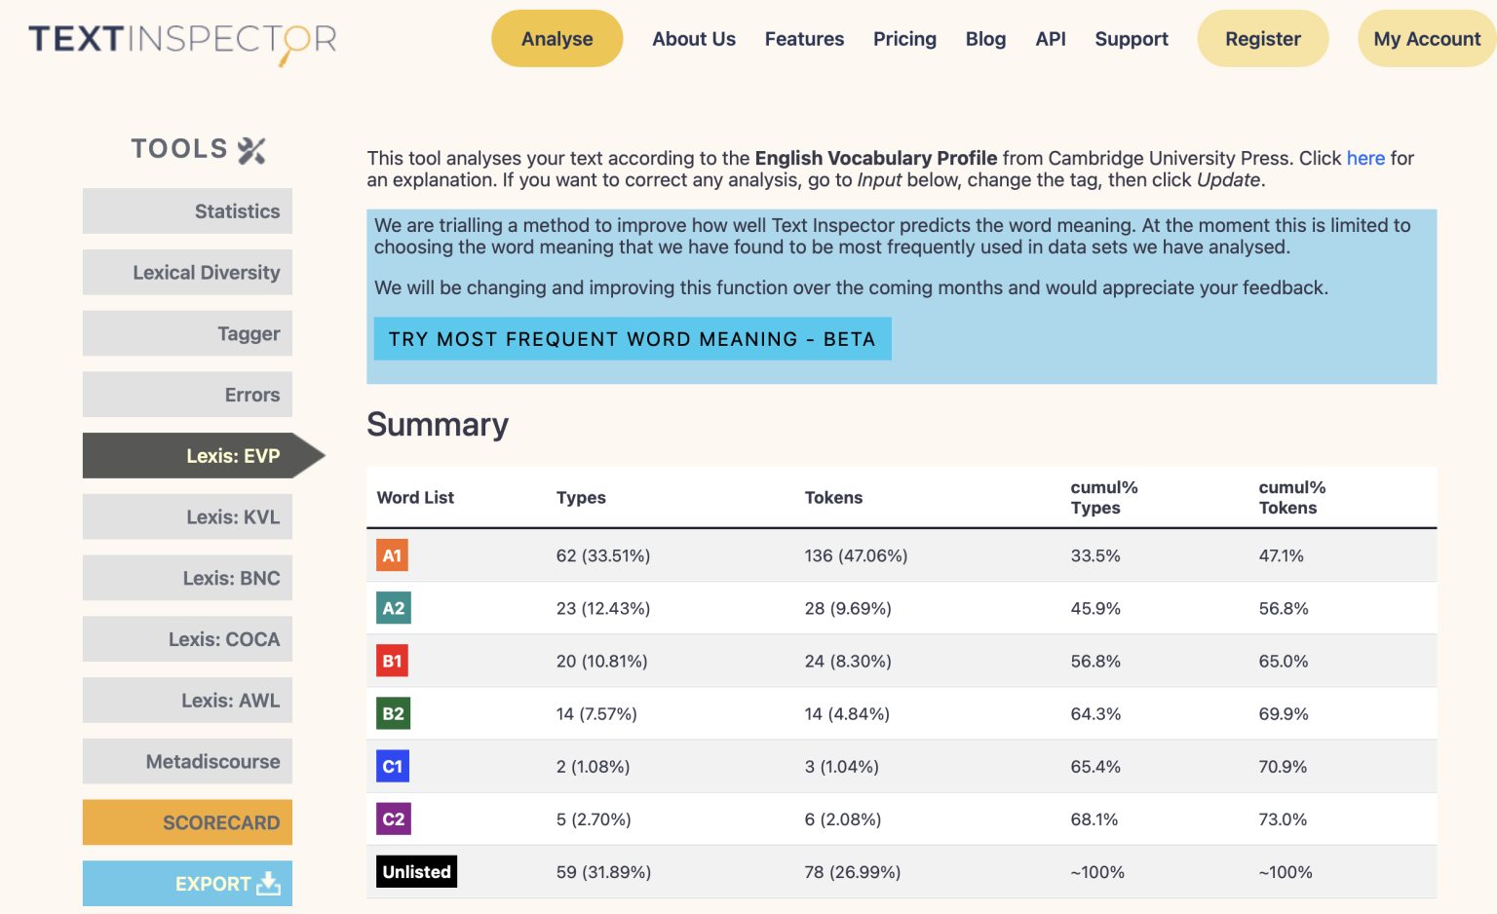1497x914 pixels.
Task: Select the green B2 level badge
Action: click(393, 713)
